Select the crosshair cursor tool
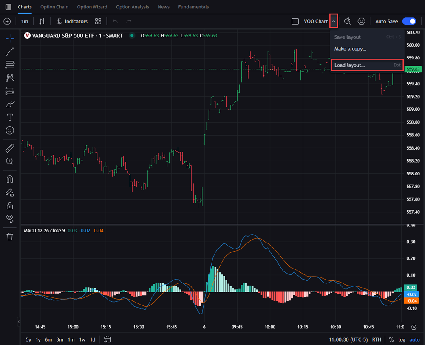Image resolution: width=425 pixels, height=345 pixels. coord(10,39)
